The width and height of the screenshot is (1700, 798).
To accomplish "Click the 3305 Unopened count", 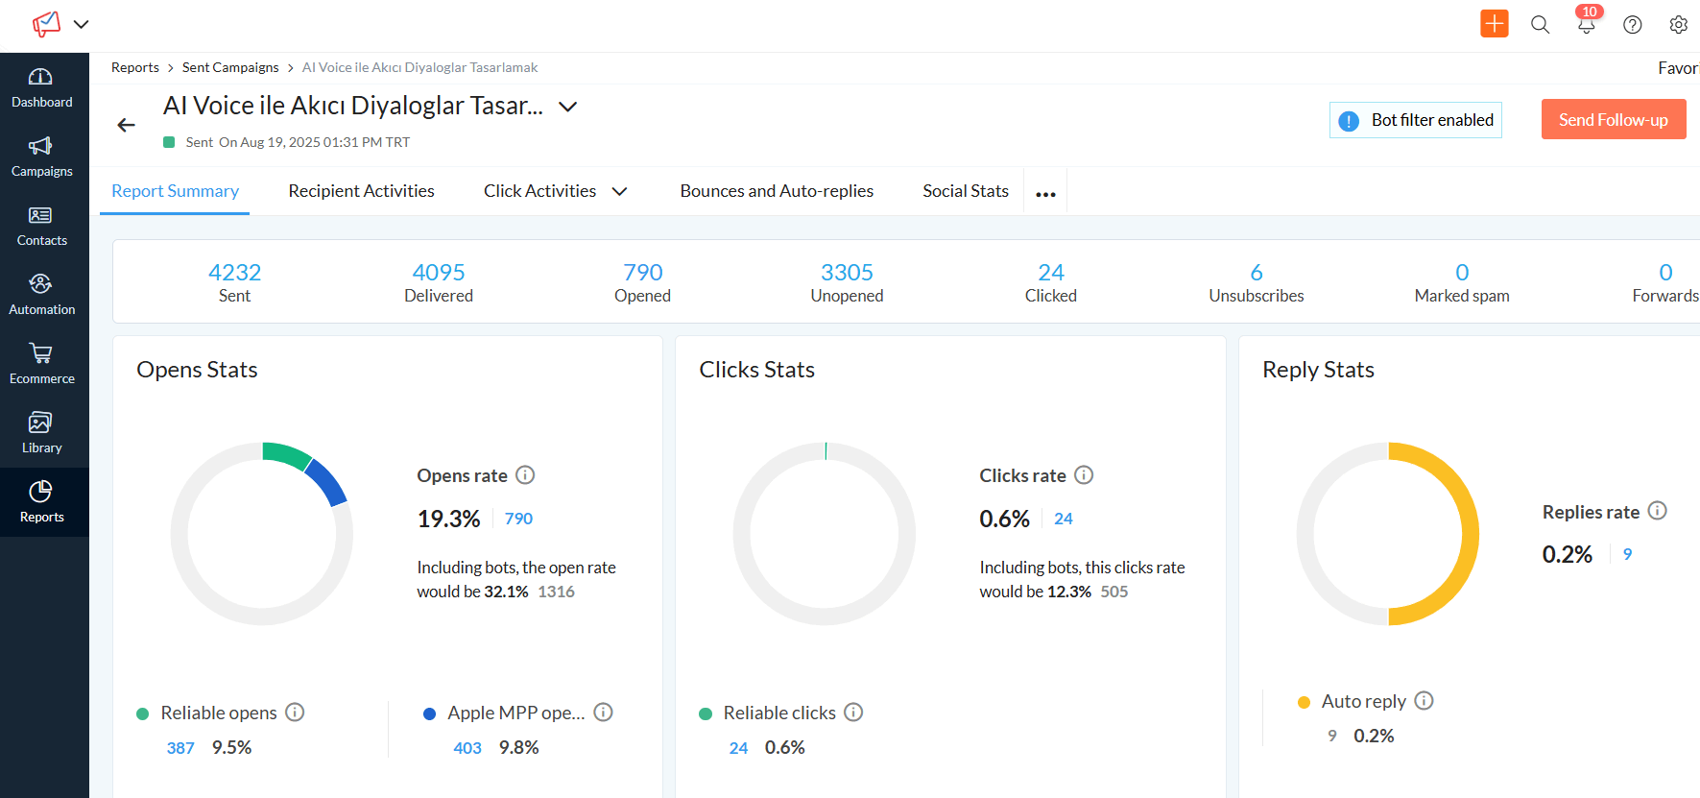I will click(847, 273).
